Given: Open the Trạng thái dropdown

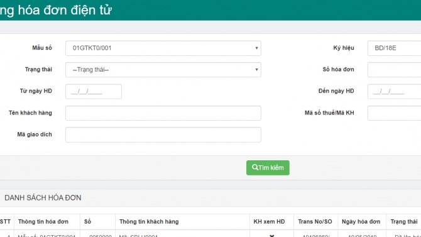Looking at the screenshot, I should click(163, 70).
